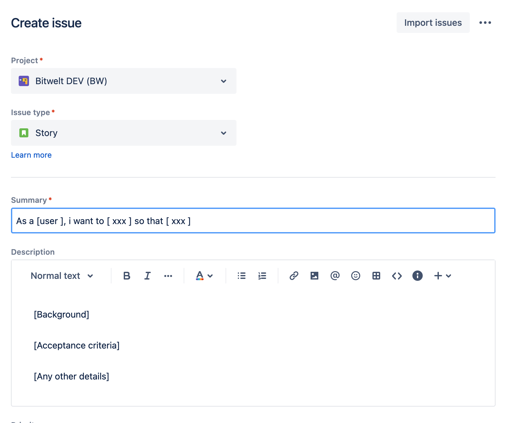Open the text color picker

coord(204,276)
